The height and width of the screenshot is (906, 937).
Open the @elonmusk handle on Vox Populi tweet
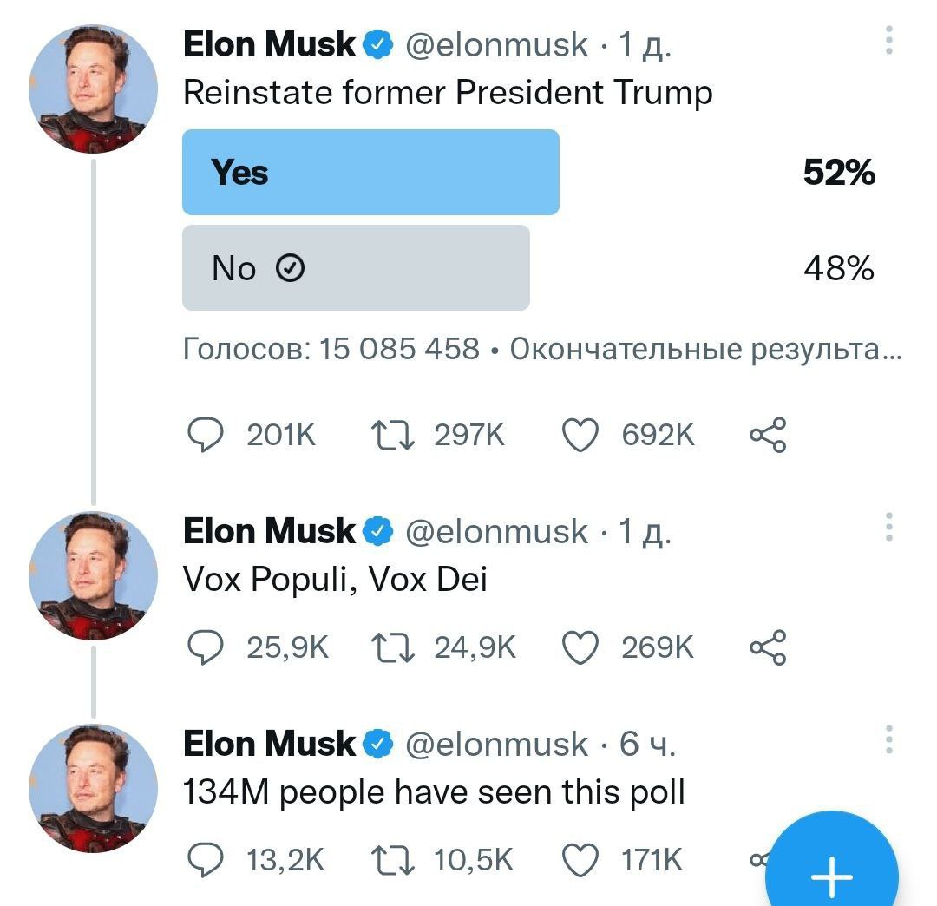pyautogui.click(x=496, y=531)
